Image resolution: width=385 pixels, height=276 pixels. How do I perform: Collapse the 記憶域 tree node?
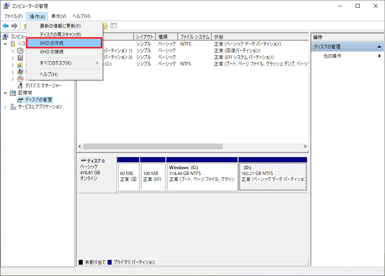[x=5, y=93]
